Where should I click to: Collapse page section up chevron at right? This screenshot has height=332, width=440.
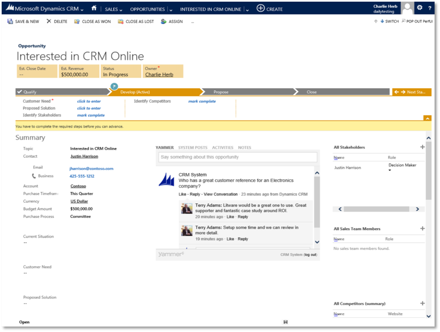(428, 138)
